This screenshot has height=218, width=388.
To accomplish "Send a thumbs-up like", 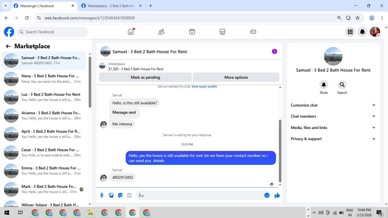I will point(277,195).
